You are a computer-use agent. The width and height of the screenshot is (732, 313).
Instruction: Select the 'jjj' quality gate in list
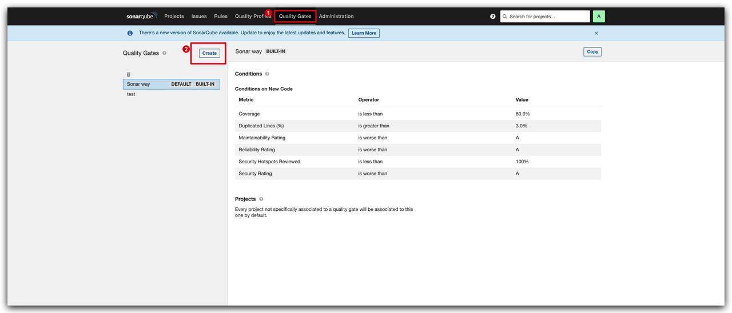pos(129,74)
